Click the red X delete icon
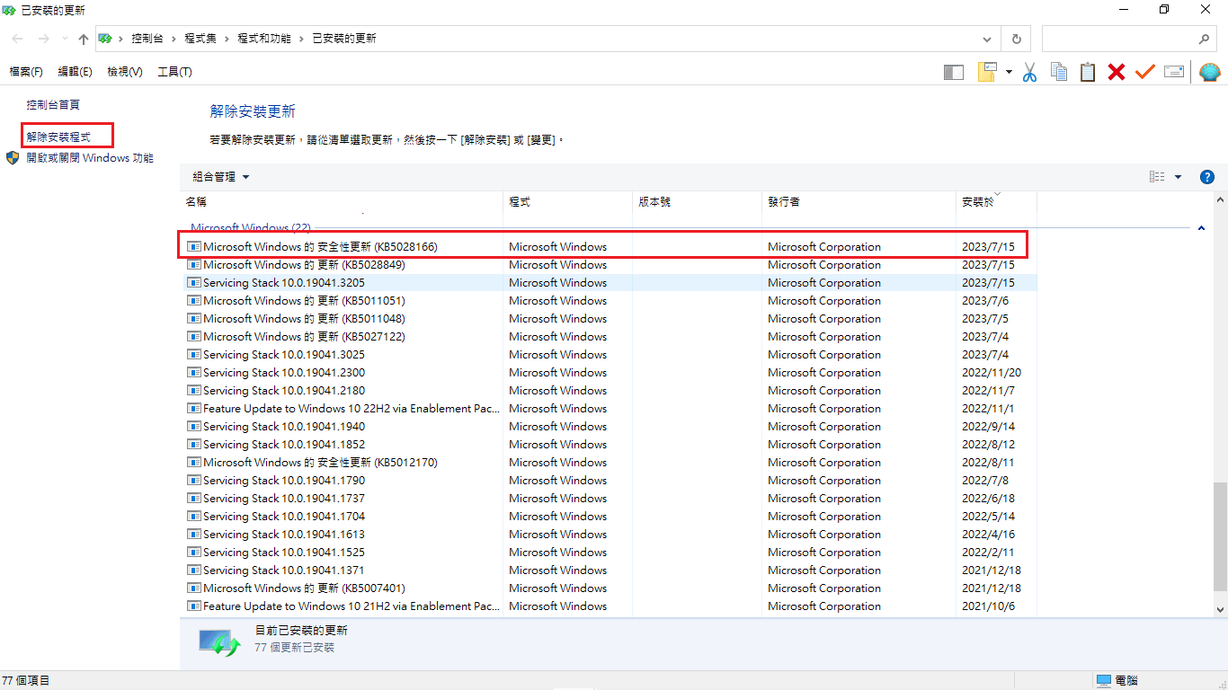Screen dimensions: 1228x690 1117,72
